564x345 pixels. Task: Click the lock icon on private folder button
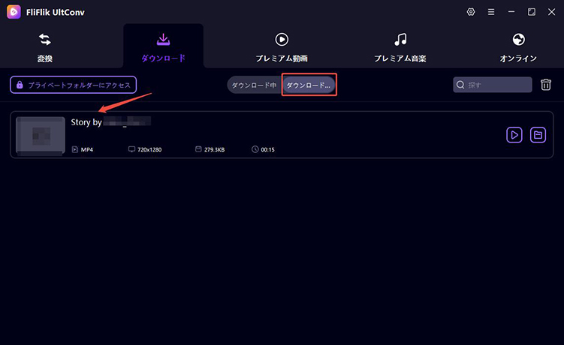20,85
